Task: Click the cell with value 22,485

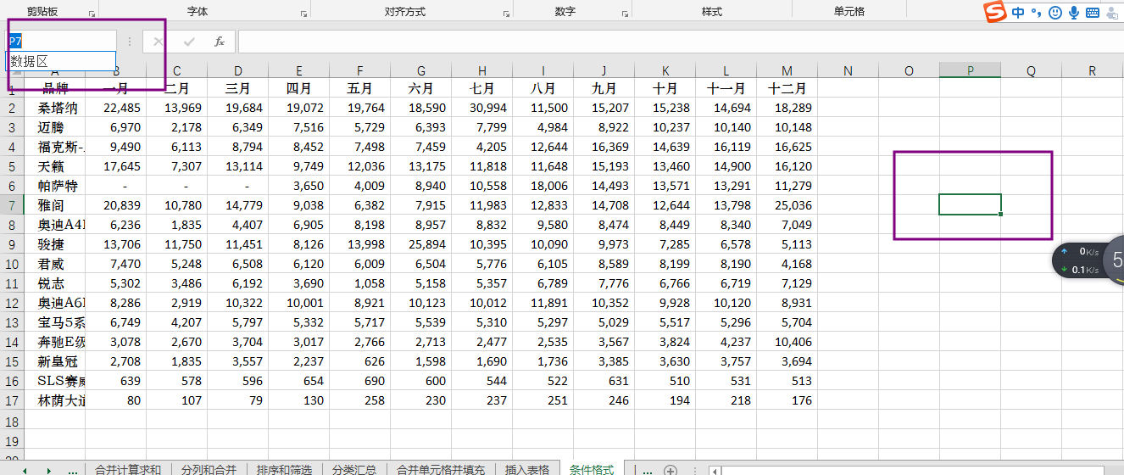Action: click(116, 108)
